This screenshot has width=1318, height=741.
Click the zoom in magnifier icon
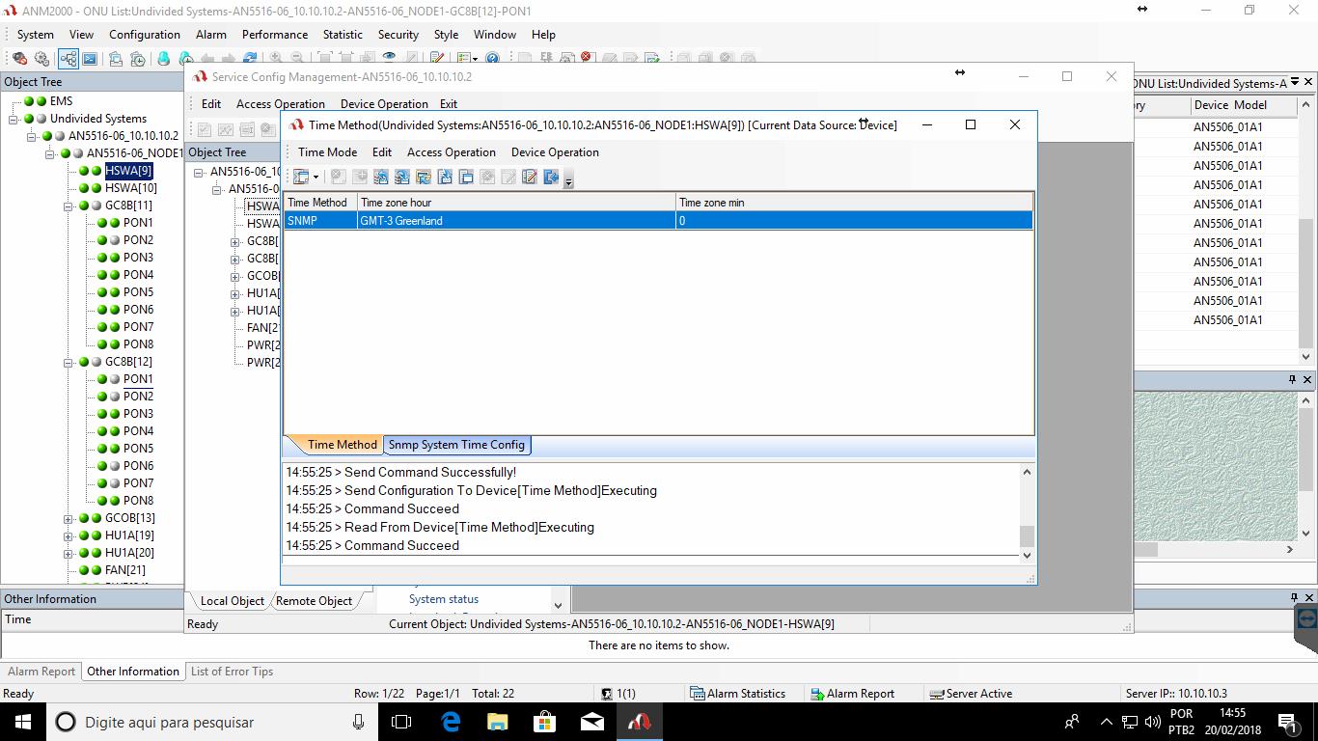click(276, 59)
